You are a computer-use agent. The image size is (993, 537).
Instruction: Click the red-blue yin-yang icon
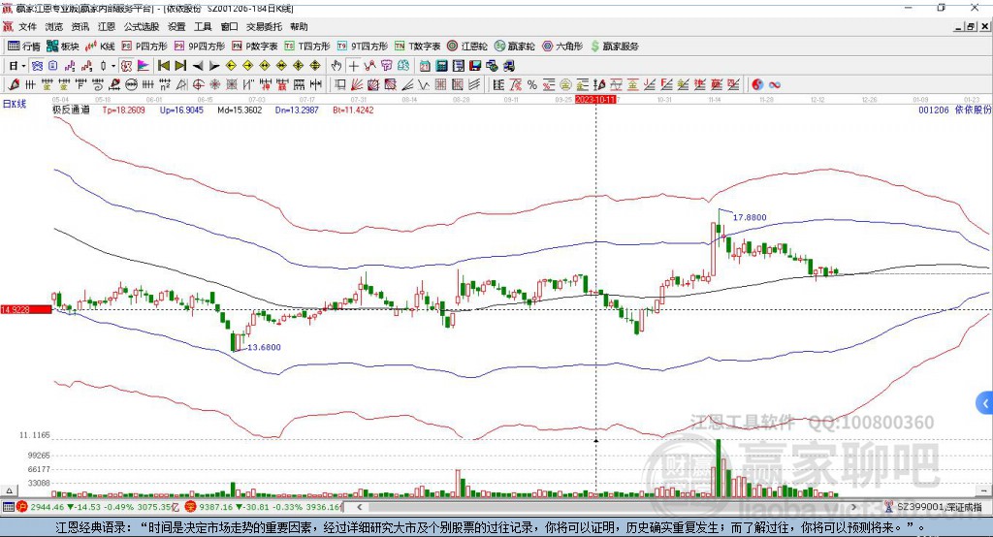(x=757, y=84)
